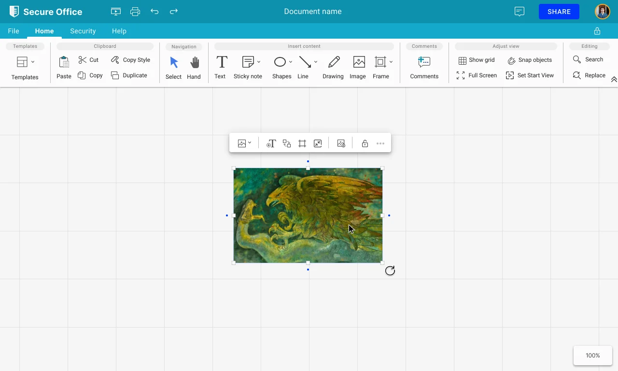
Task: Click the 100% zoom level box
Action: (x=593, y=356)
